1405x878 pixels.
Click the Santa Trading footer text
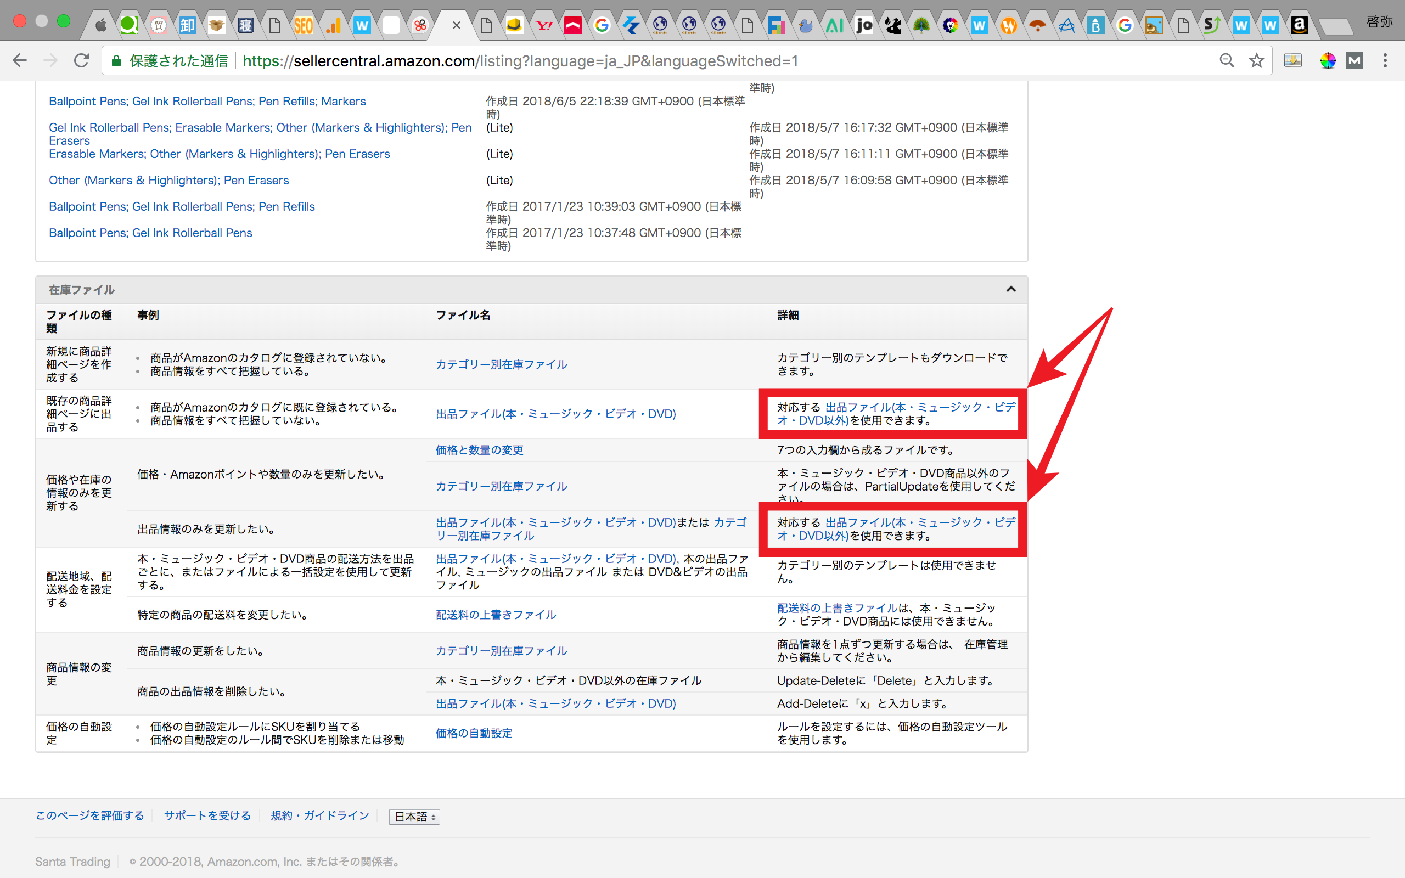[x=72, y=861]
